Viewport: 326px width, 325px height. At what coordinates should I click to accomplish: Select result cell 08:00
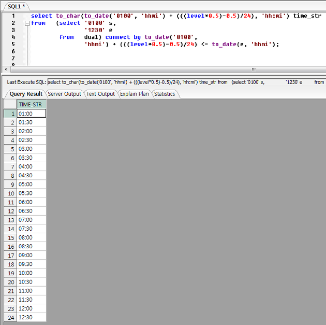(x=32, y=237)
